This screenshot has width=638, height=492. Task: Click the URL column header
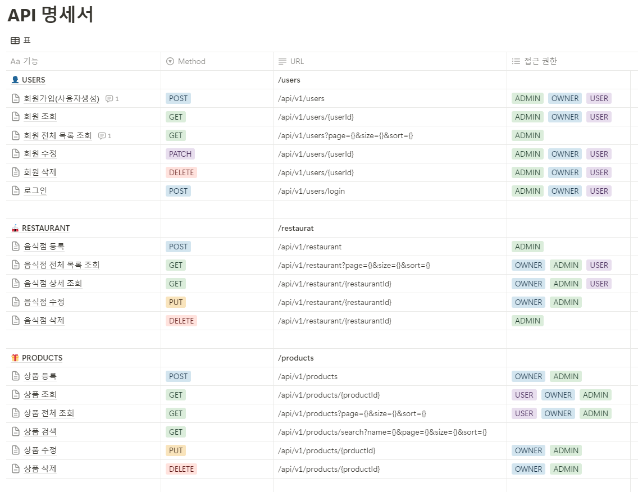coord(390,61)
